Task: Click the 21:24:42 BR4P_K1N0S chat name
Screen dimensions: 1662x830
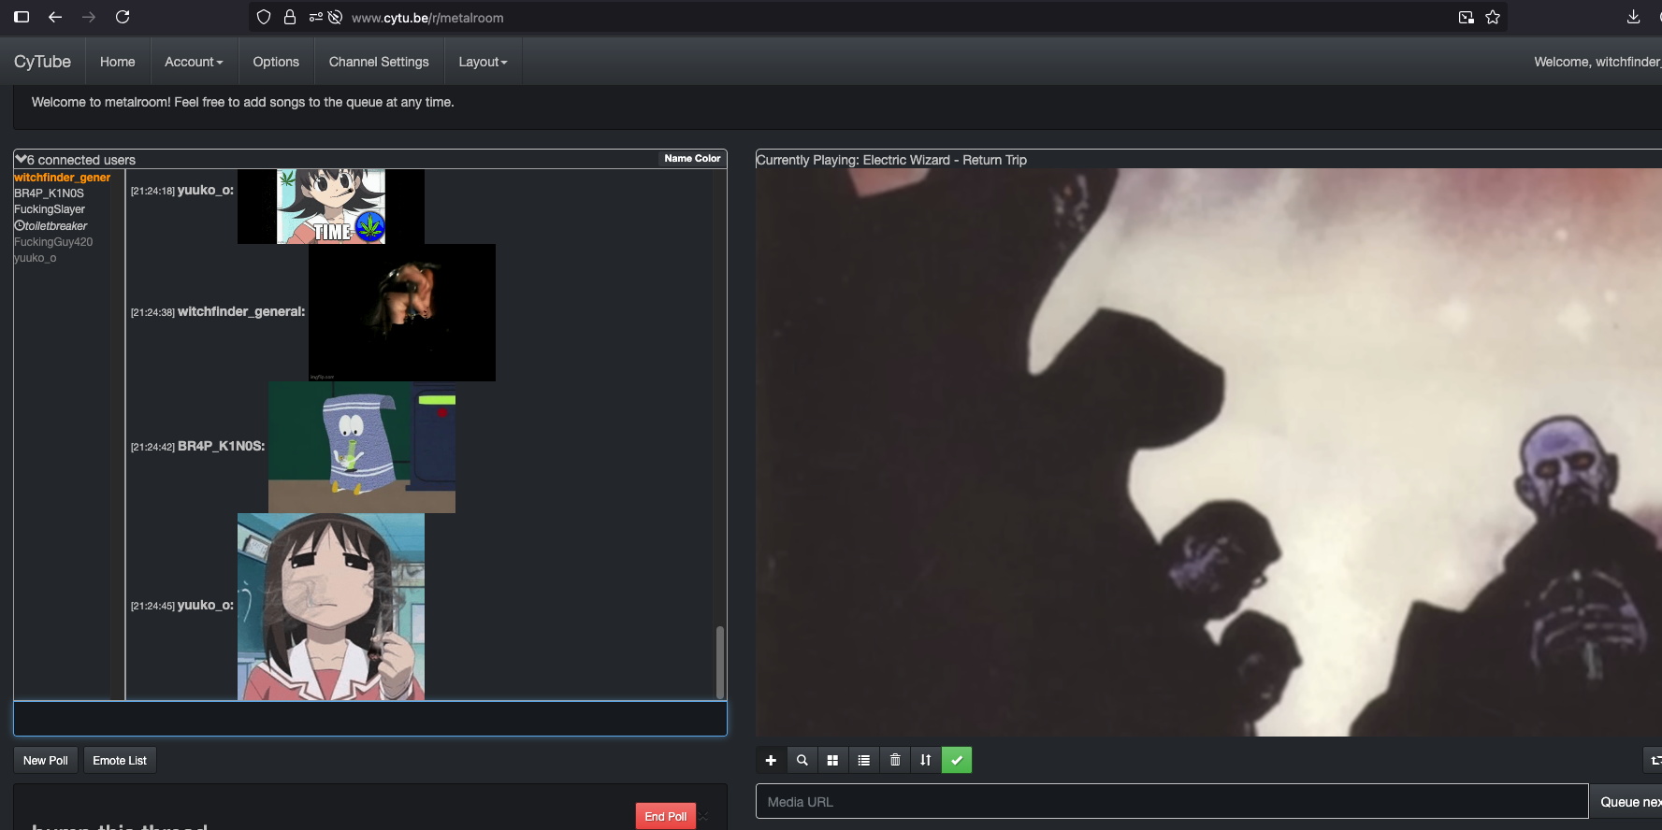Action: [222, 447]
